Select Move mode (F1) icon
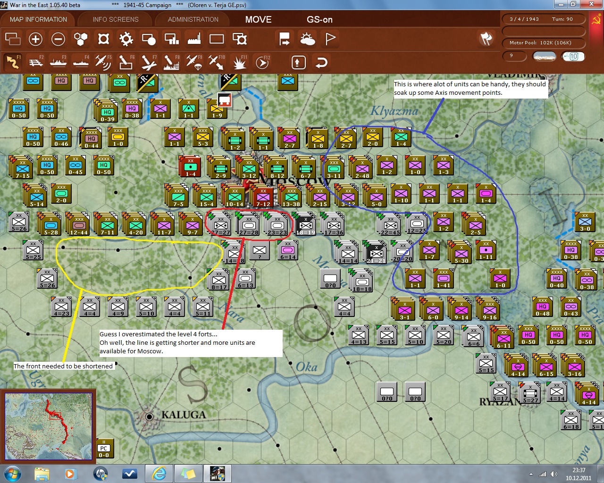 pyautogui.click(x=13, y=62)
